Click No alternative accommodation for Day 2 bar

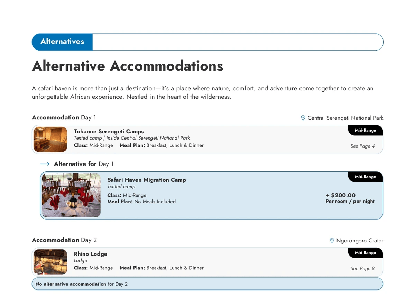[207, 284]
